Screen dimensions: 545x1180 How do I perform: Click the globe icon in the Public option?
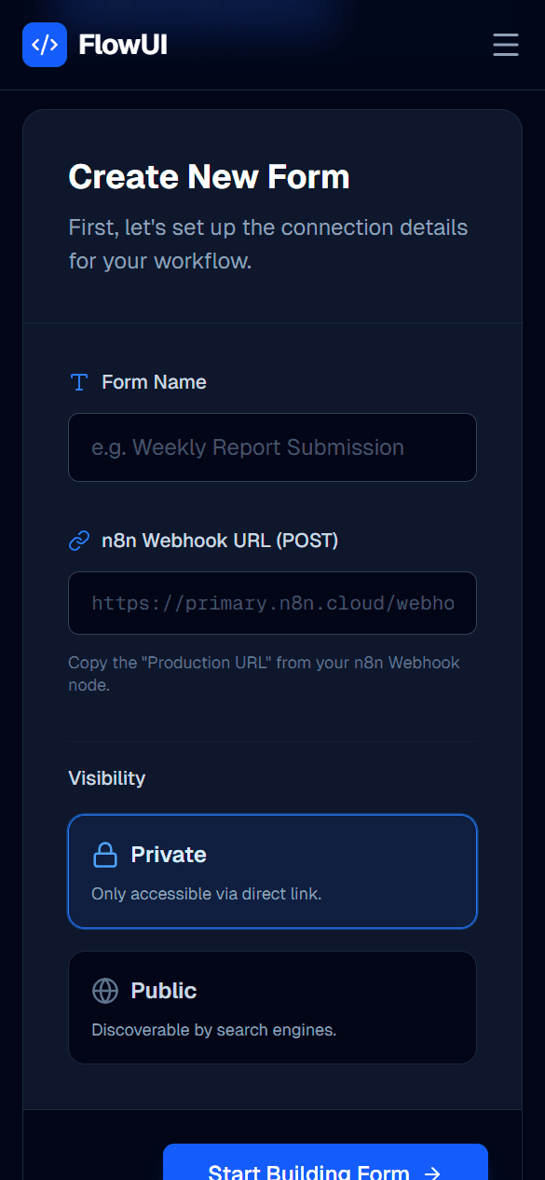(105, 990)
